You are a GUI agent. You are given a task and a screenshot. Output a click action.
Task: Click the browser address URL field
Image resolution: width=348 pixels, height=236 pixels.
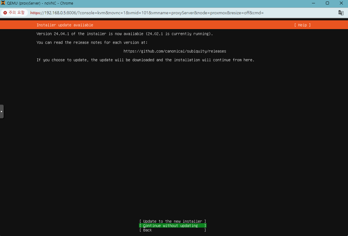click(147, 13)
